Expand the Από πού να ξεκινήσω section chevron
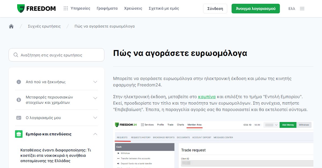 point(95,82)
